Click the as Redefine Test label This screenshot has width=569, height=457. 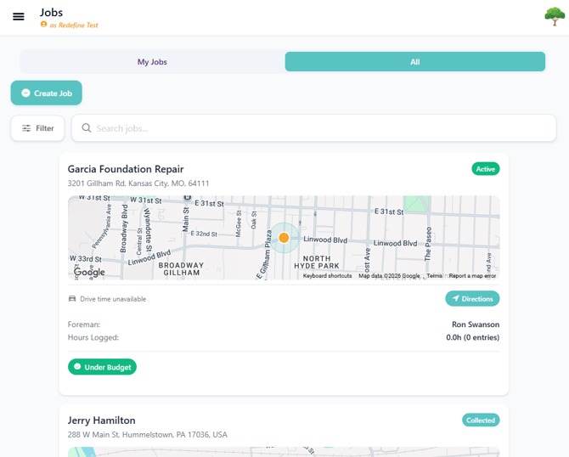point(74,25)
